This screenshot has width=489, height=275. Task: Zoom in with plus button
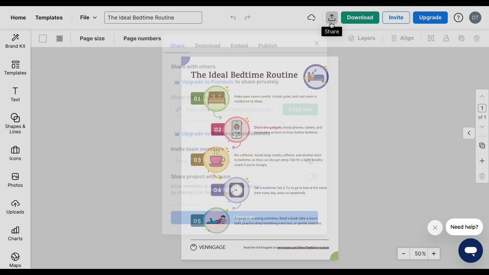[434, 254]
